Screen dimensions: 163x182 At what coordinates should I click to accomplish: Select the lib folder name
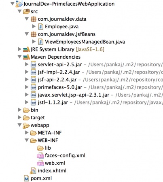point(48,148)
